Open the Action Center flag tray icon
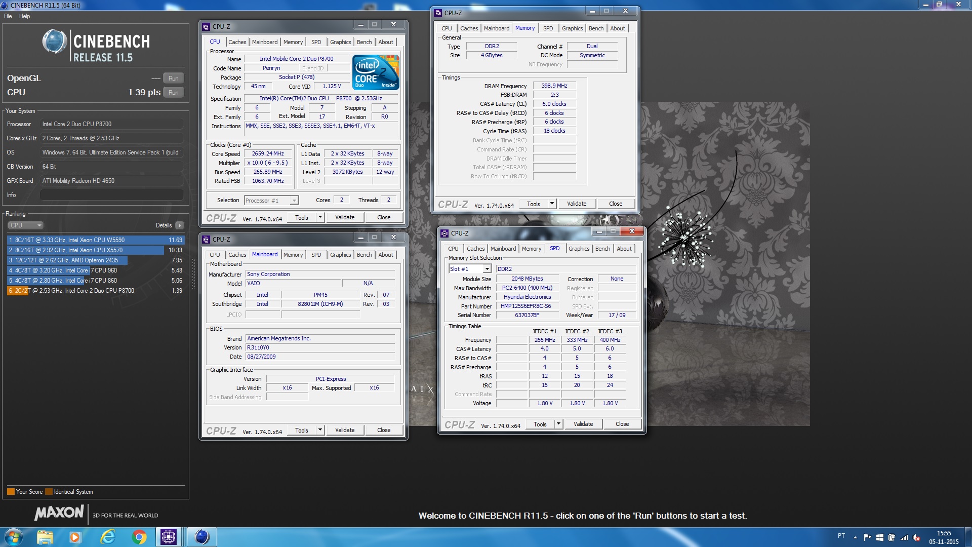The image size is (972, 547). [x=868, y=537]
